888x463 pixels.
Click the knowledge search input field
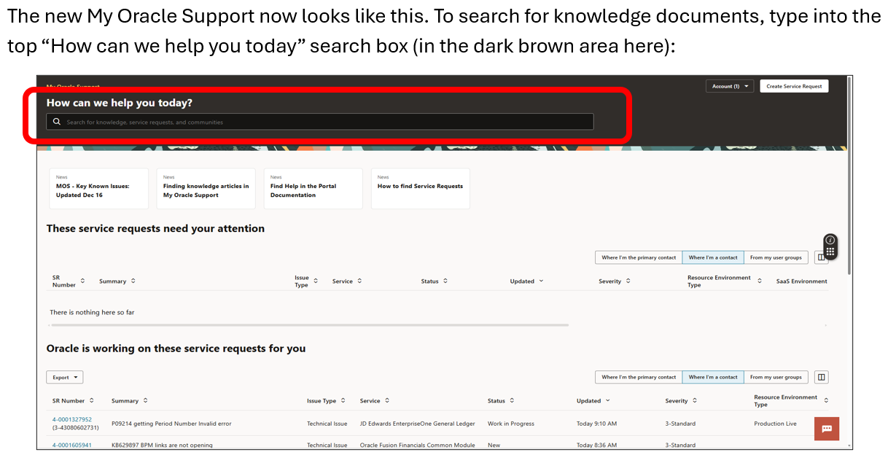pos(321,122)
